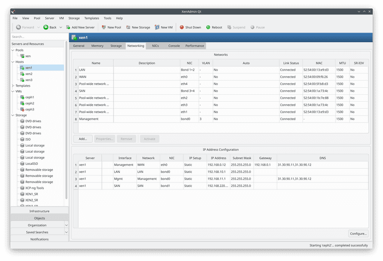Click the New VM toolbar icon
383x261 pixels.
pos(157,28)
